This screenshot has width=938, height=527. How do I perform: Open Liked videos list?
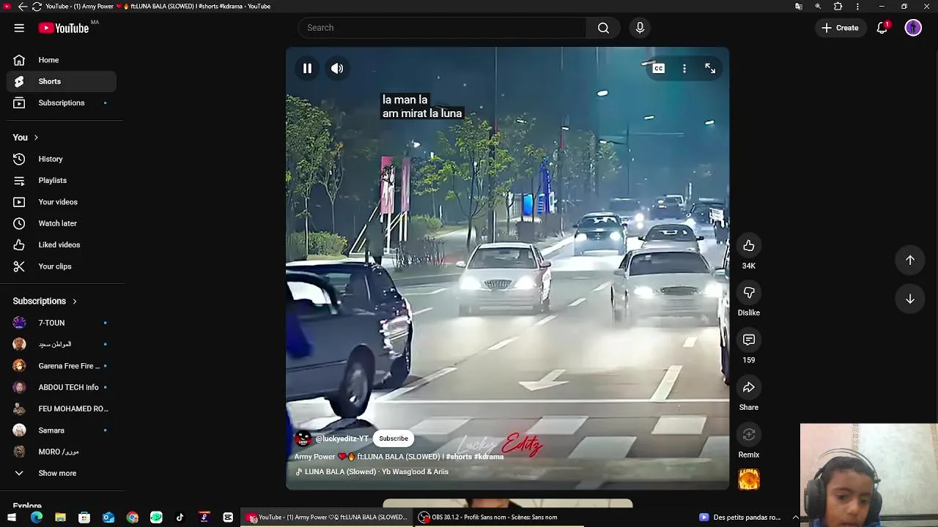pos(62,244)
